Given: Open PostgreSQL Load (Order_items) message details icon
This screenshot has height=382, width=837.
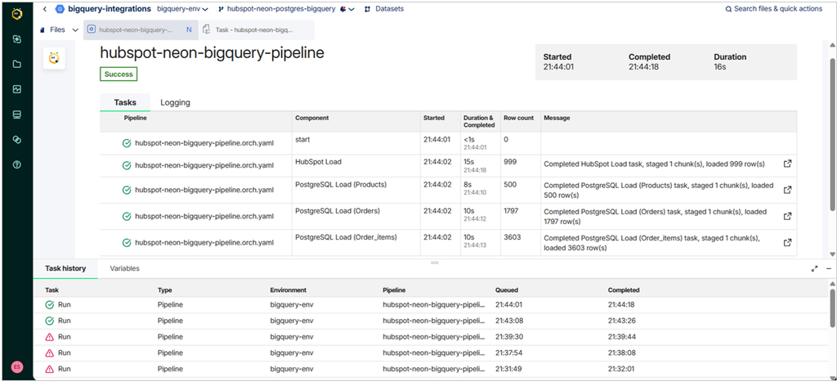Looking at the screenshot, I should (787, 243).
